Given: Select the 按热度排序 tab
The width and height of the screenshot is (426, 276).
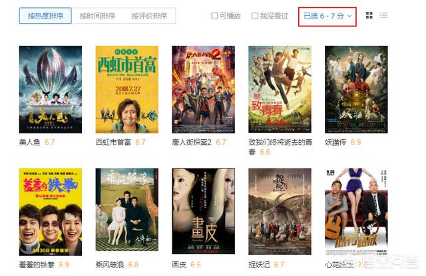Looking at the screenshot, I should click(x=45, y=16).
